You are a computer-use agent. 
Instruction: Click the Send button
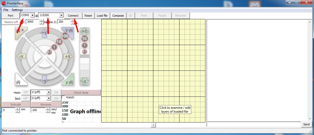(306, 124)
